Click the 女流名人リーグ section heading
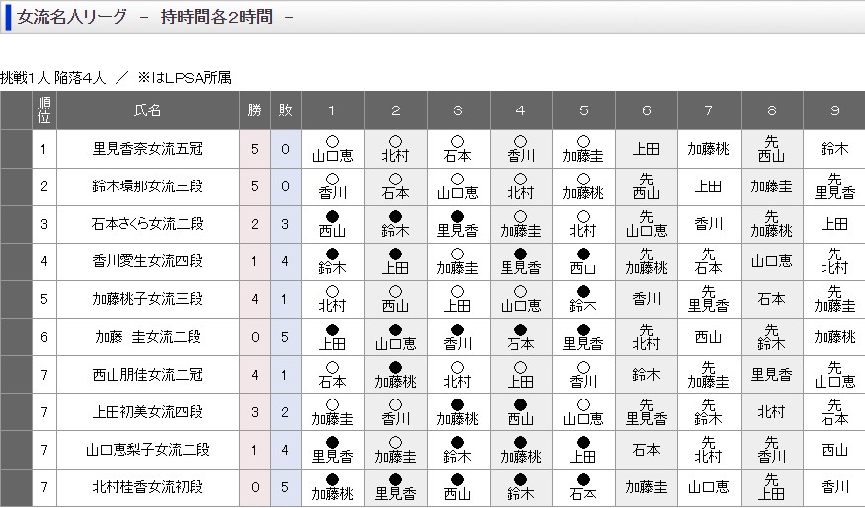Screen dimensions: 865x508 [72, 17]
